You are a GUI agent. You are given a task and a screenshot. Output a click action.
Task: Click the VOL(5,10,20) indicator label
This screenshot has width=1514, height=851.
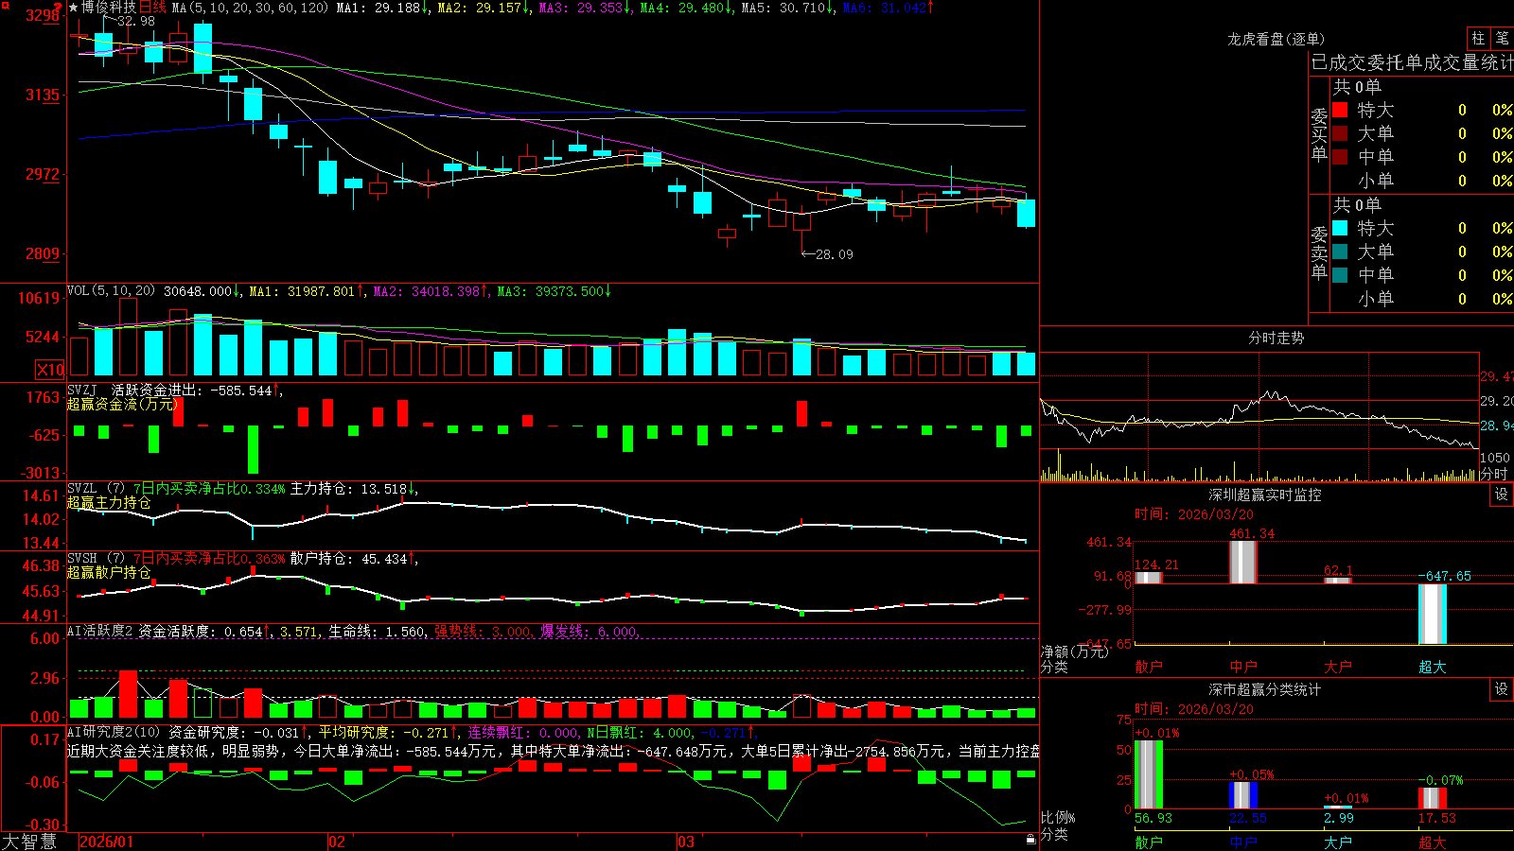click(x=111, y=291)
